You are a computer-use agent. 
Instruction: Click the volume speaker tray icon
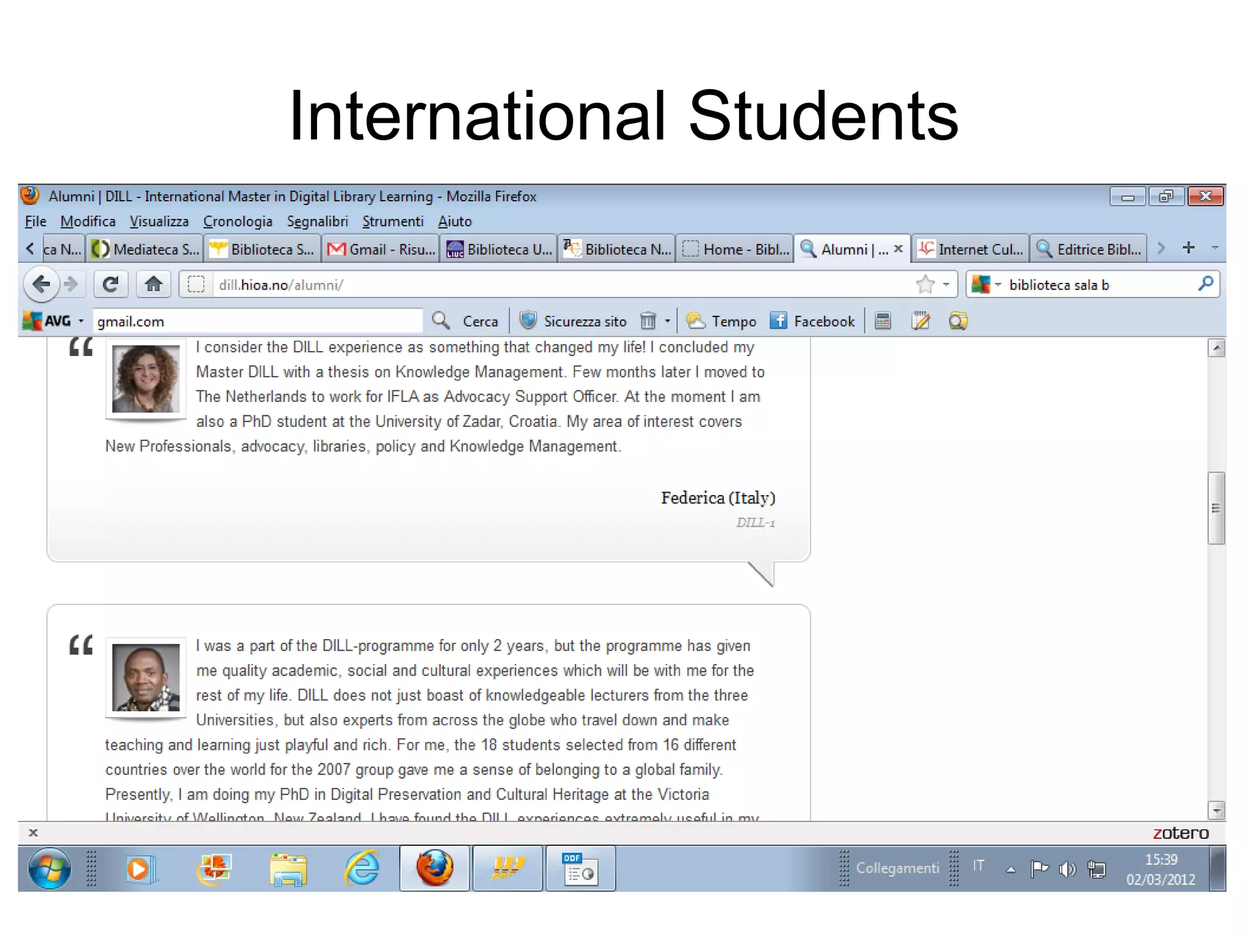[x=1067, y=869]
